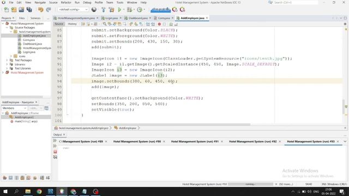Click the Save All toolbar icon
The width and height of the screenshot is (349, 196).
pyautogui.click(x=29, y=10)
